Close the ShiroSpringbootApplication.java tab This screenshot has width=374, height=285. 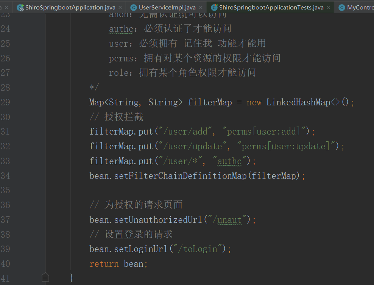120,7
